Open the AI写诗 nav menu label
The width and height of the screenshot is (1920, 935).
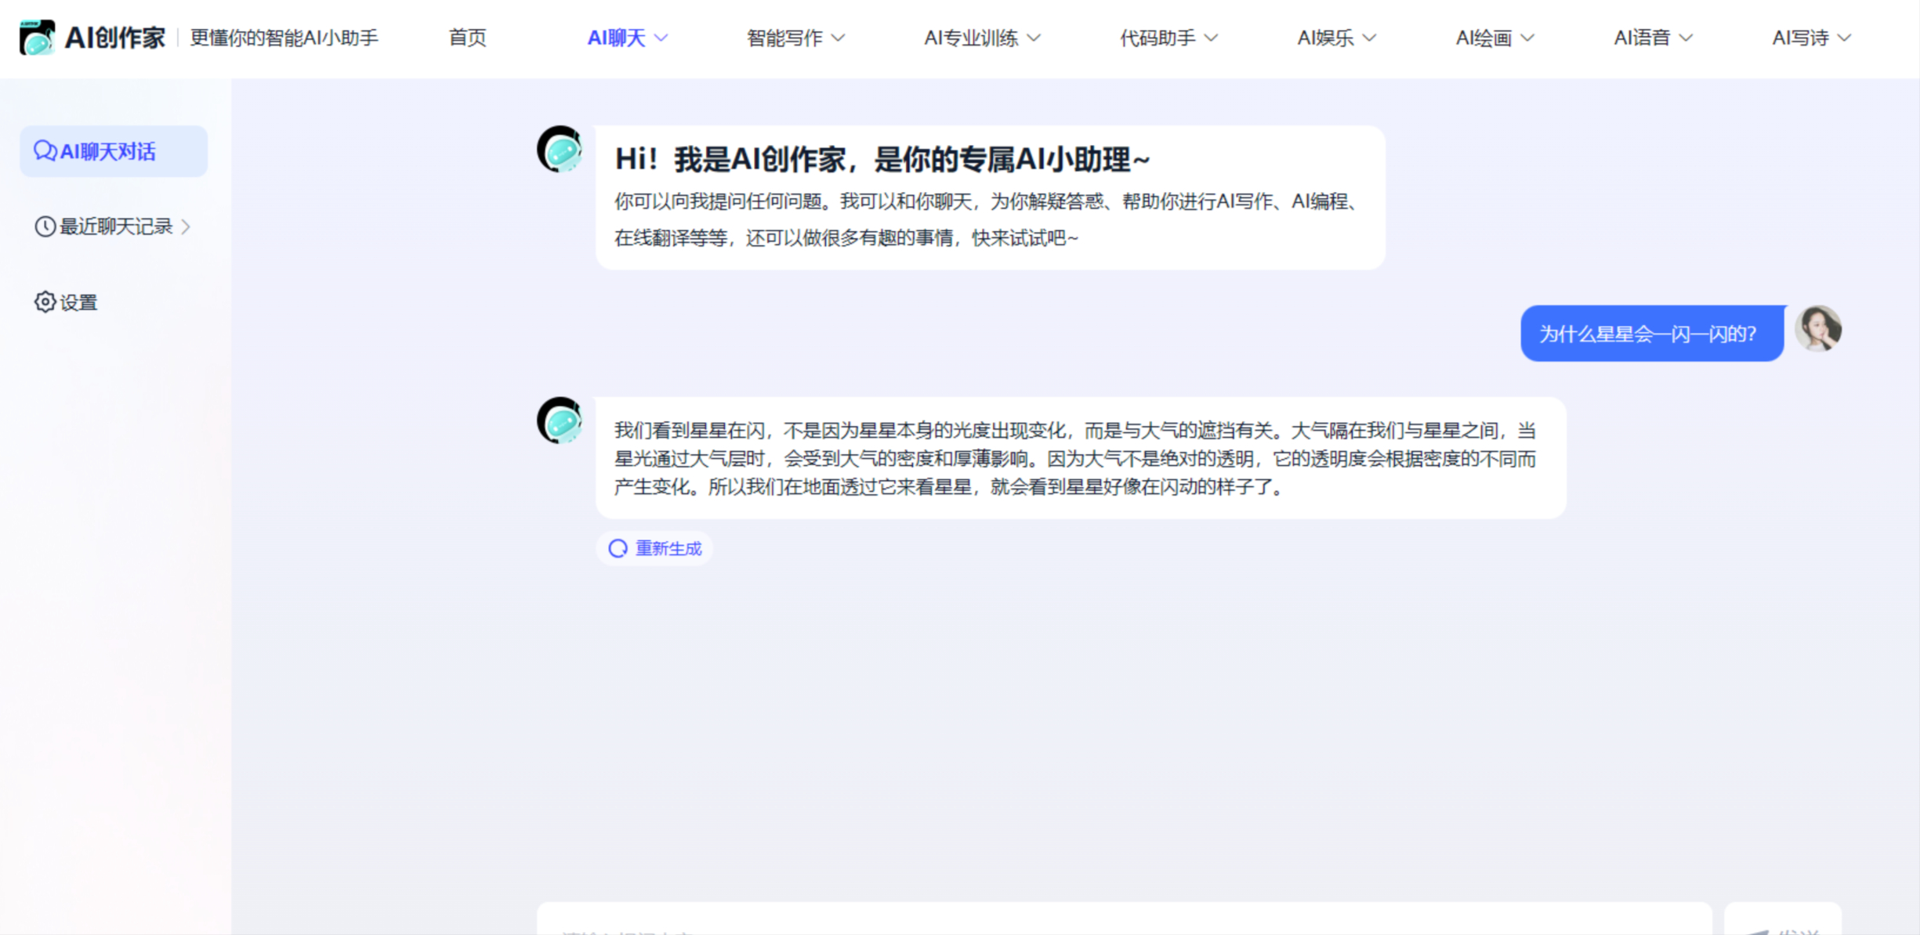[x=1800, y=38]
